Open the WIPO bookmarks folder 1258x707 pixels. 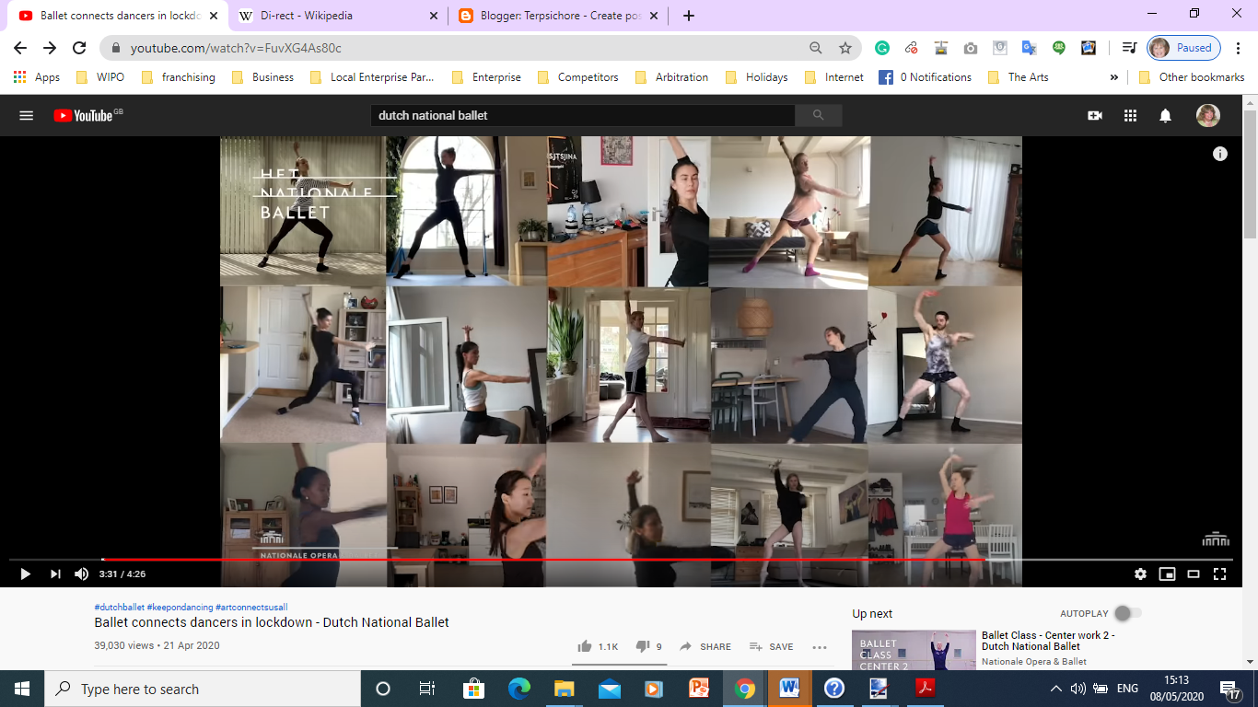100,77
